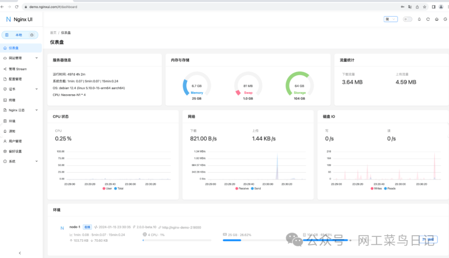Click the bell icon beside 通知 in sidebar
The image size is (449, 258).
point(5,131)
